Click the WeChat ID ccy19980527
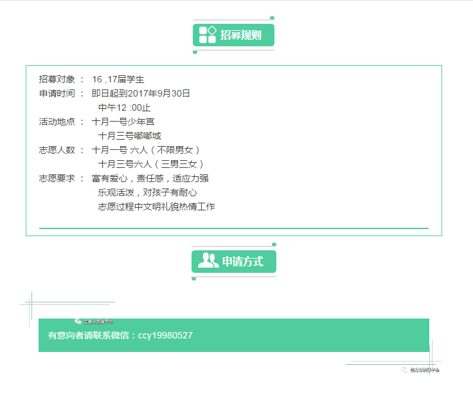 pyautogui.click(x=165, y=335)
